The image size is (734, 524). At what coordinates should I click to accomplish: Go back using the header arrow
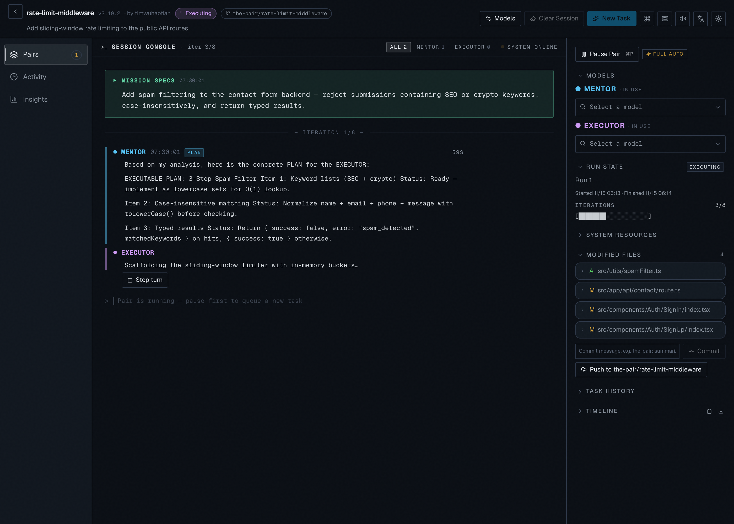tap(15, 12)
